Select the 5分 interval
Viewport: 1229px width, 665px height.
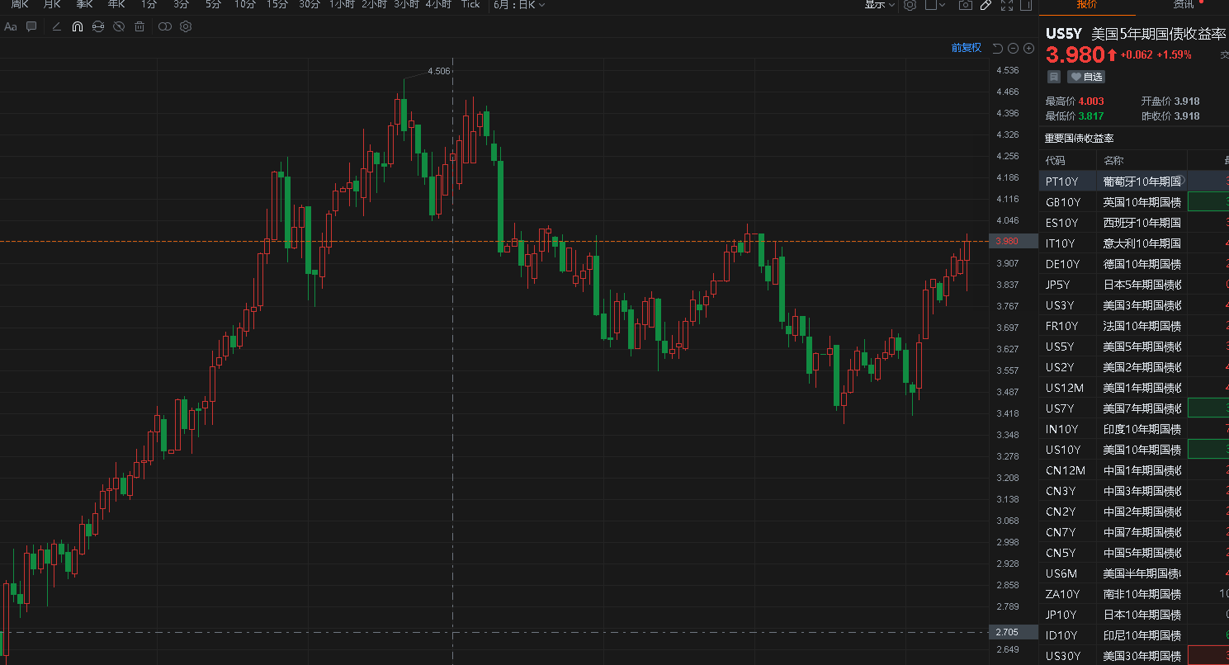[x=213, y=5]
